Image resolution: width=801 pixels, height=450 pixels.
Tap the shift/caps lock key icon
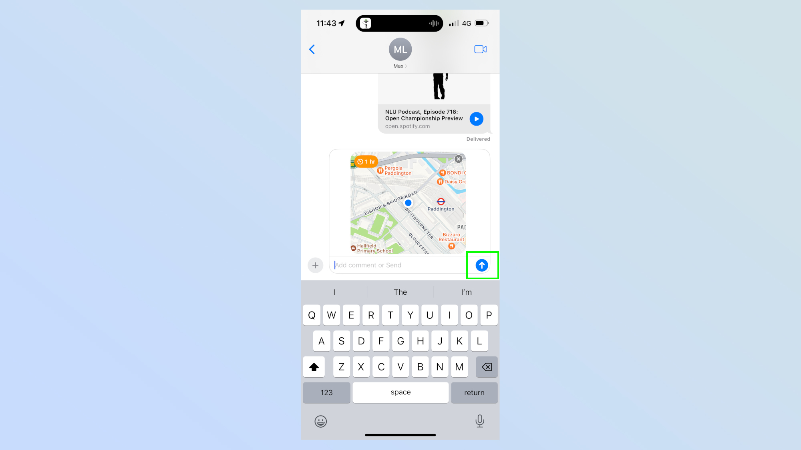314,366
